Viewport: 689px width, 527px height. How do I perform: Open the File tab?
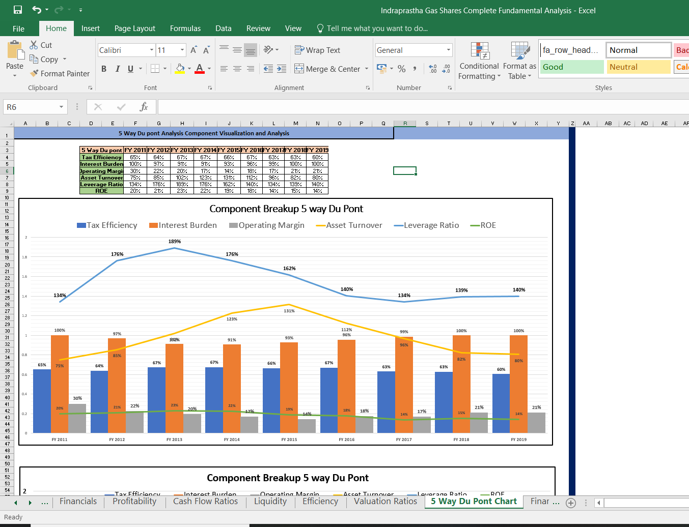pos(18,28)
